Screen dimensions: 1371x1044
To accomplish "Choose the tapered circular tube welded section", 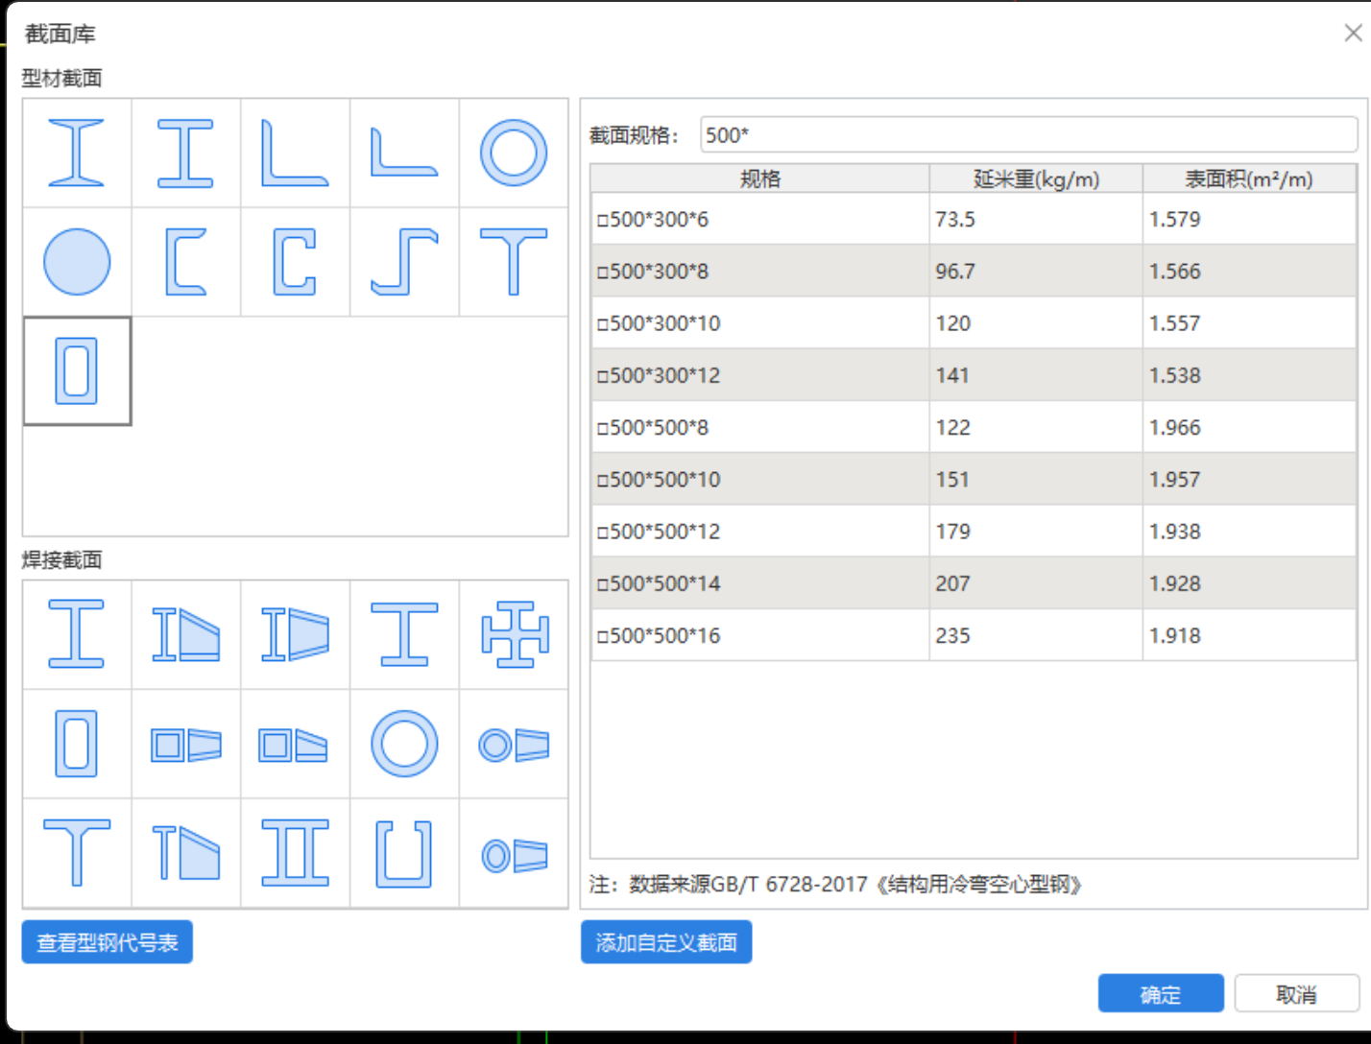I will pyautogui.click(x=514, y=744).
